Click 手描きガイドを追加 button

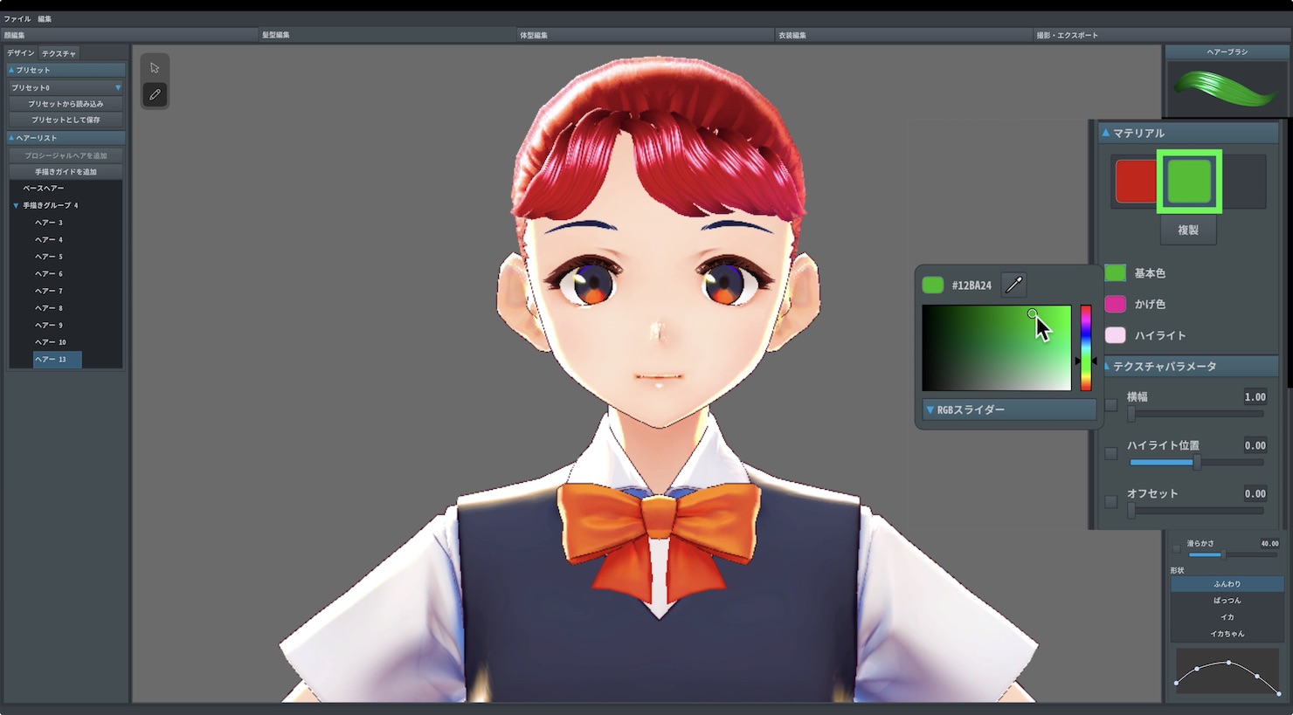pos(66,172)
